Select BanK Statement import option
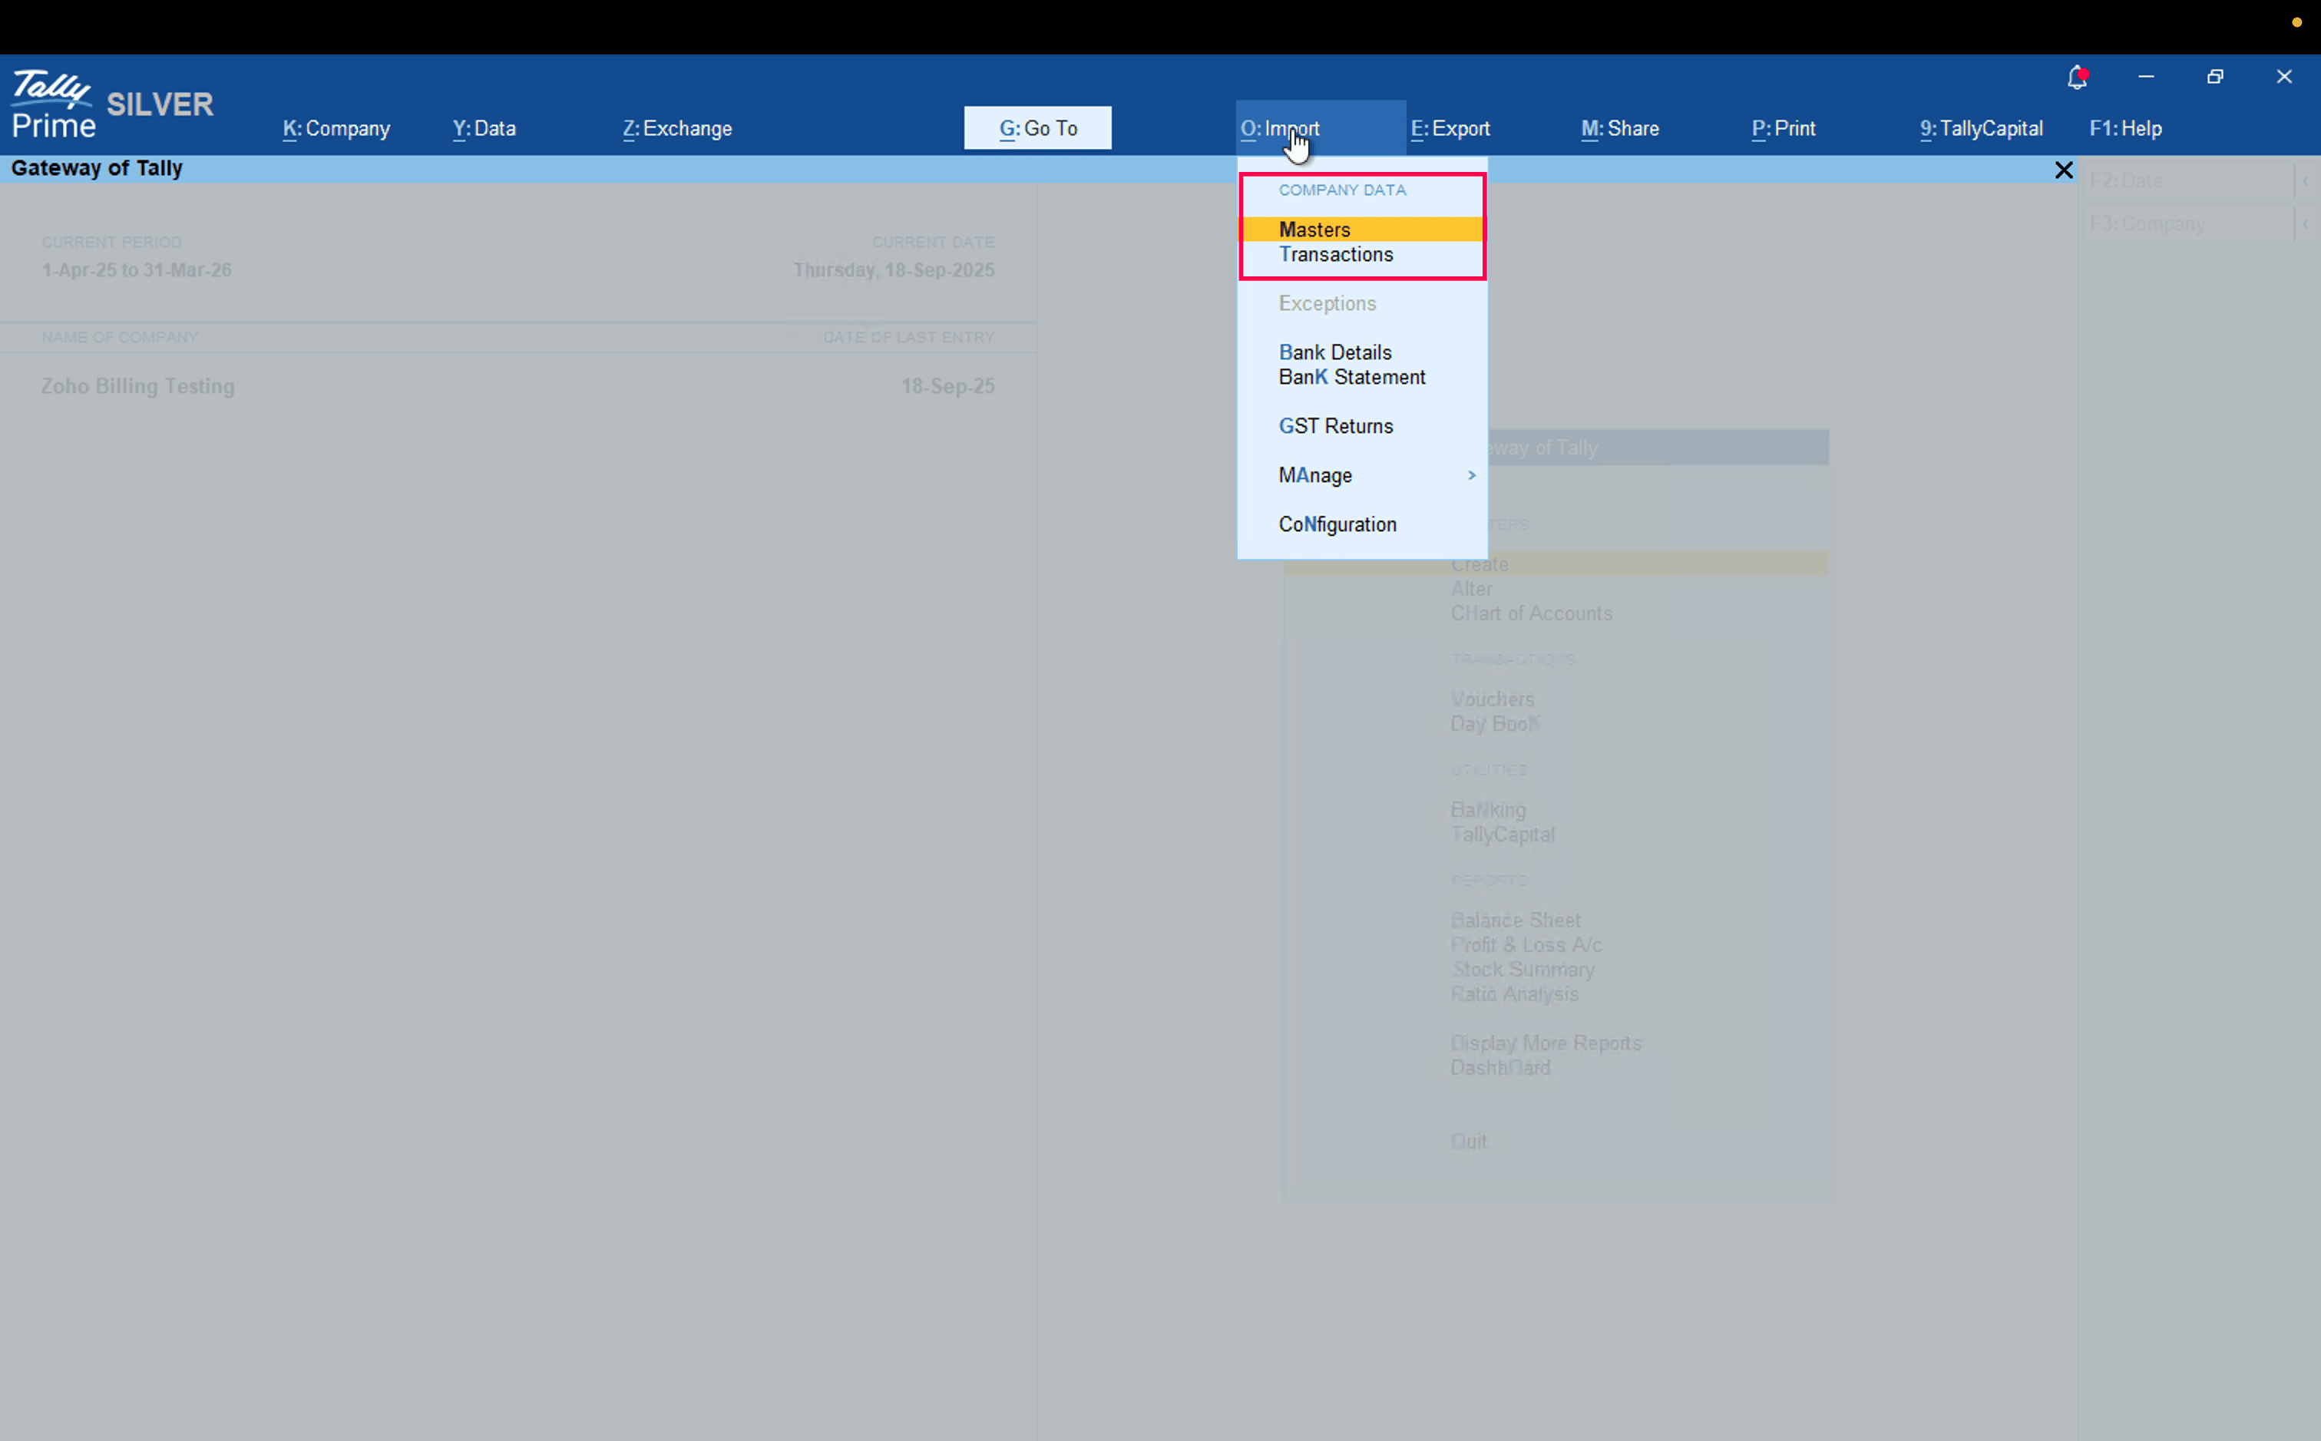Image resolution: width=2321 pixels, height=1441 pixels. 1351,378
